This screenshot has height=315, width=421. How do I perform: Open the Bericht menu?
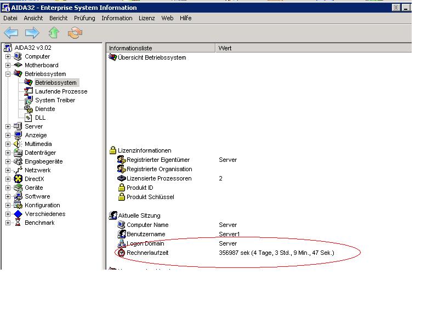59,18
